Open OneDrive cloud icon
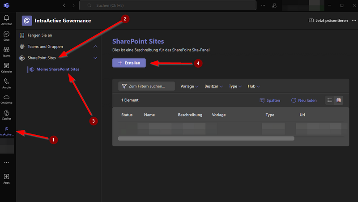 click(6, 99)
